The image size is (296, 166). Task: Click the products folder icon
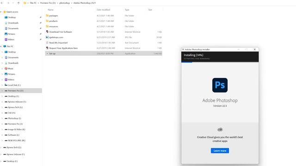pyautogui.click(x=47, y=21)
